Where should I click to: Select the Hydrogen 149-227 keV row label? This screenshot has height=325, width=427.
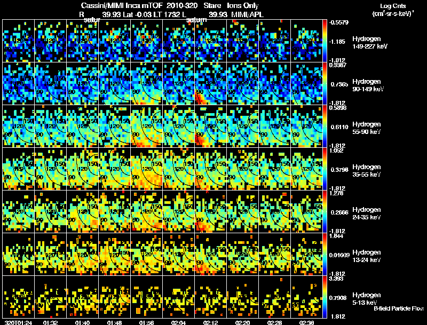click(369, 43)
